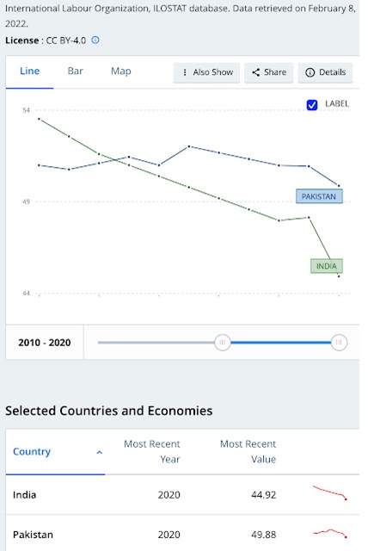Switch to the Bar tab
Image resolution: width=368 pixels, height=551 pixels.
75,71
